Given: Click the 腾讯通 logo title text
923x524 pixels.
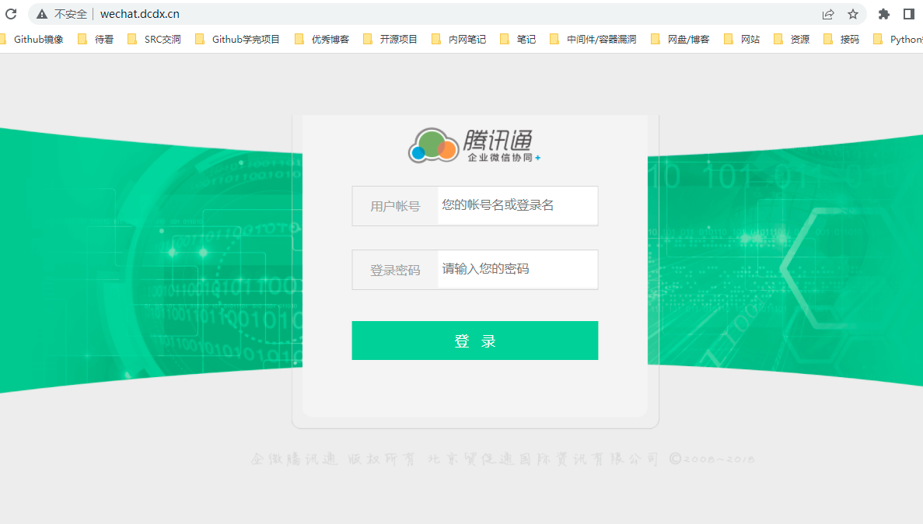Looking at the screenshot, I should (x=498, y=140).
